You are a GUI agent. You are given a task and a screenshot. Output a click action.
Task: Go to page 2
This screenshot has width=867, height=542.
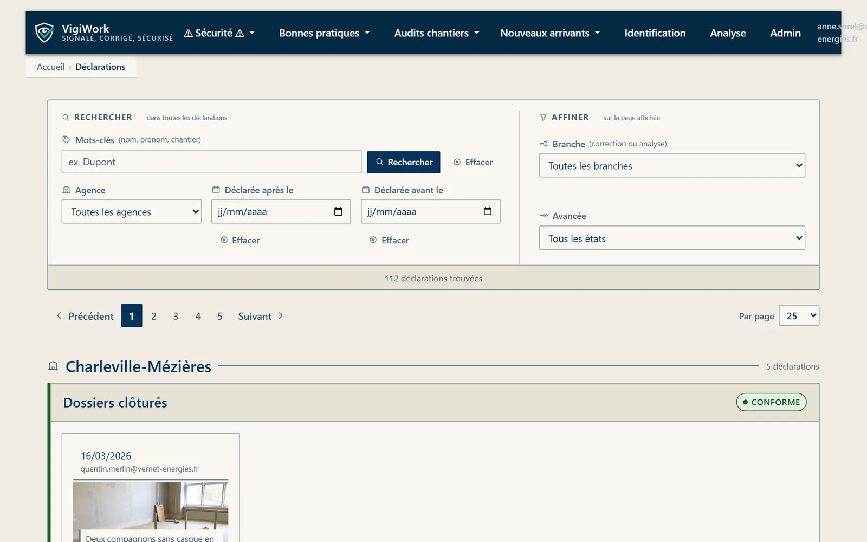coord(154,316)
